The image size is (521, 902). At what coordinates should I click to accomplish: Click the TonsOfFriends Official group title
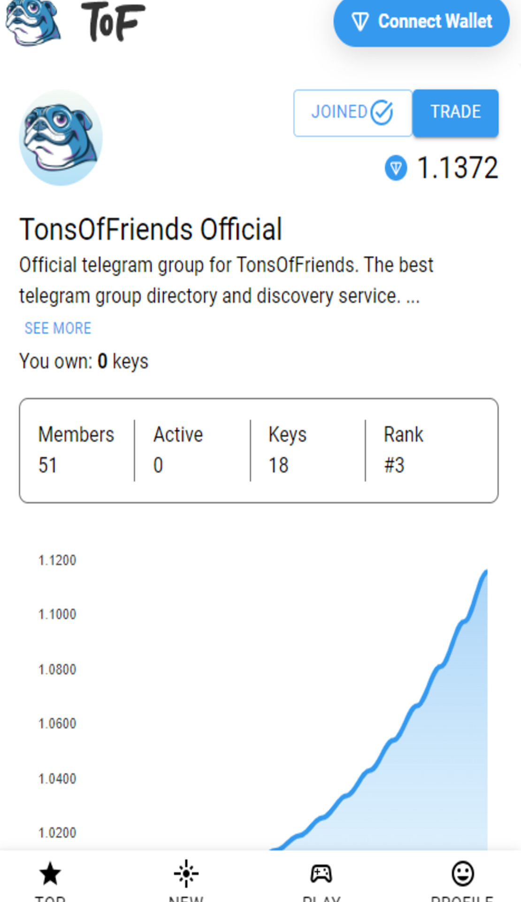pyautogui.click(x=151, y=229)
